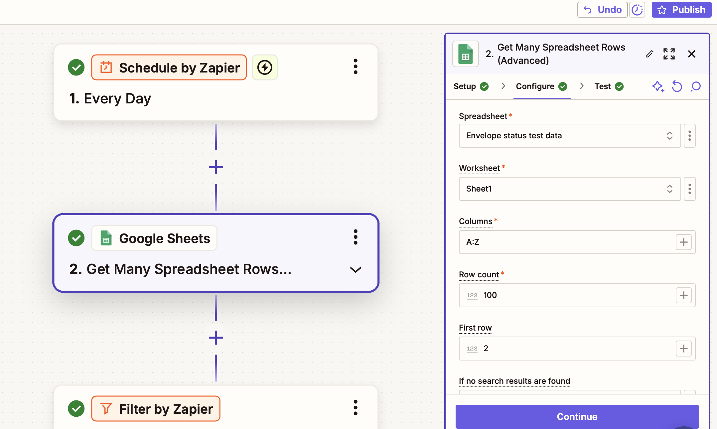The width and height of the screenshot is (717, 429).
Task: Click the Columns field label
Action: [476, 221]
